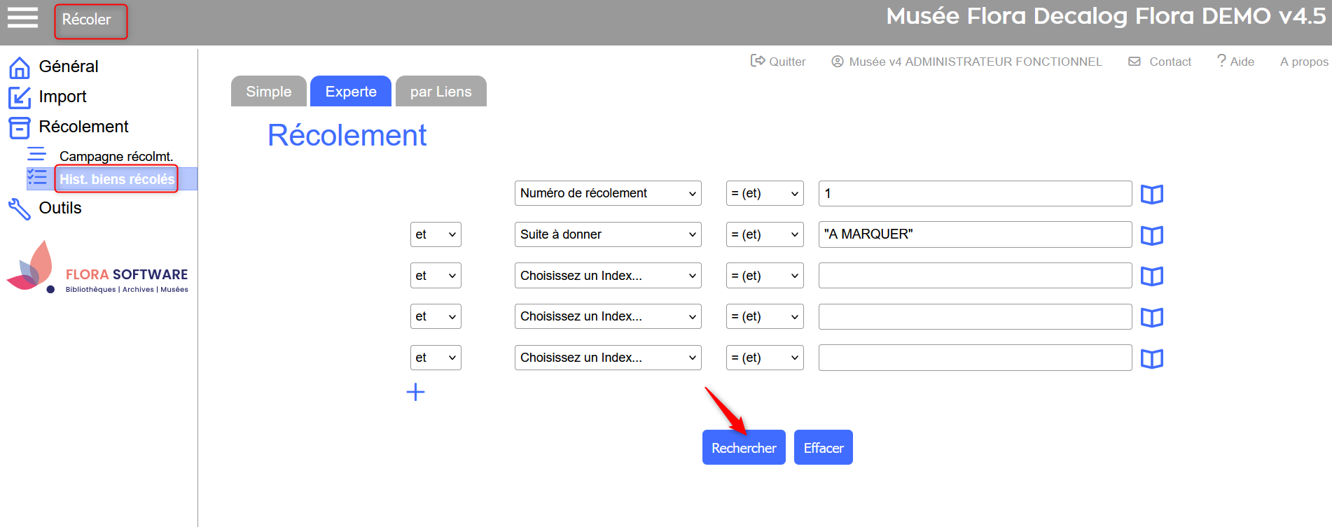The height and width of the screenshot is (527, 1332).
Task: Open the "= (et)" comparator on first row
Action: 764,193
